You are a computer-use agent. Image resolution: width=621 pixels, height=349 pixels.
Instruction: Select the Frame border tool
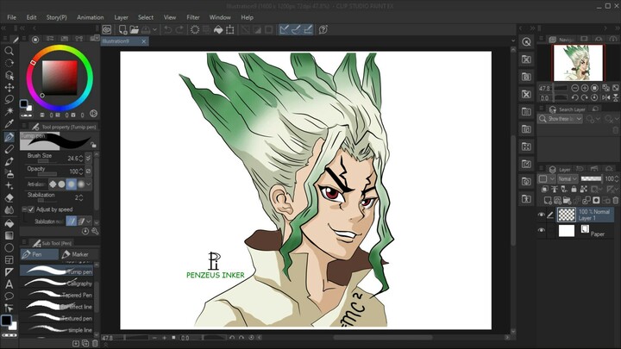[9, 260]
